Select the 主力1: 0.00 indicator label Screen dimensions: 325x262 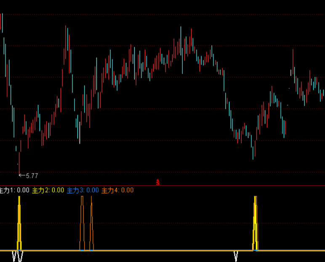14,190
